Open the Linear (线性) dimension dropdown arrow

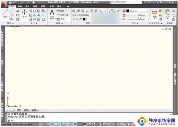(66, 11)
